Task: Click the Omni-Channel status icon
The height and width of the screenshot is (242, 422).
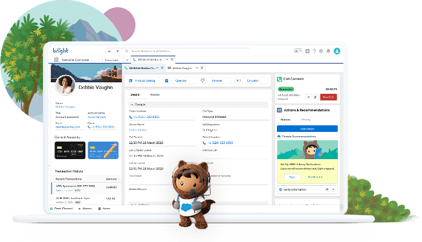Action: click(x=51, y=209)
